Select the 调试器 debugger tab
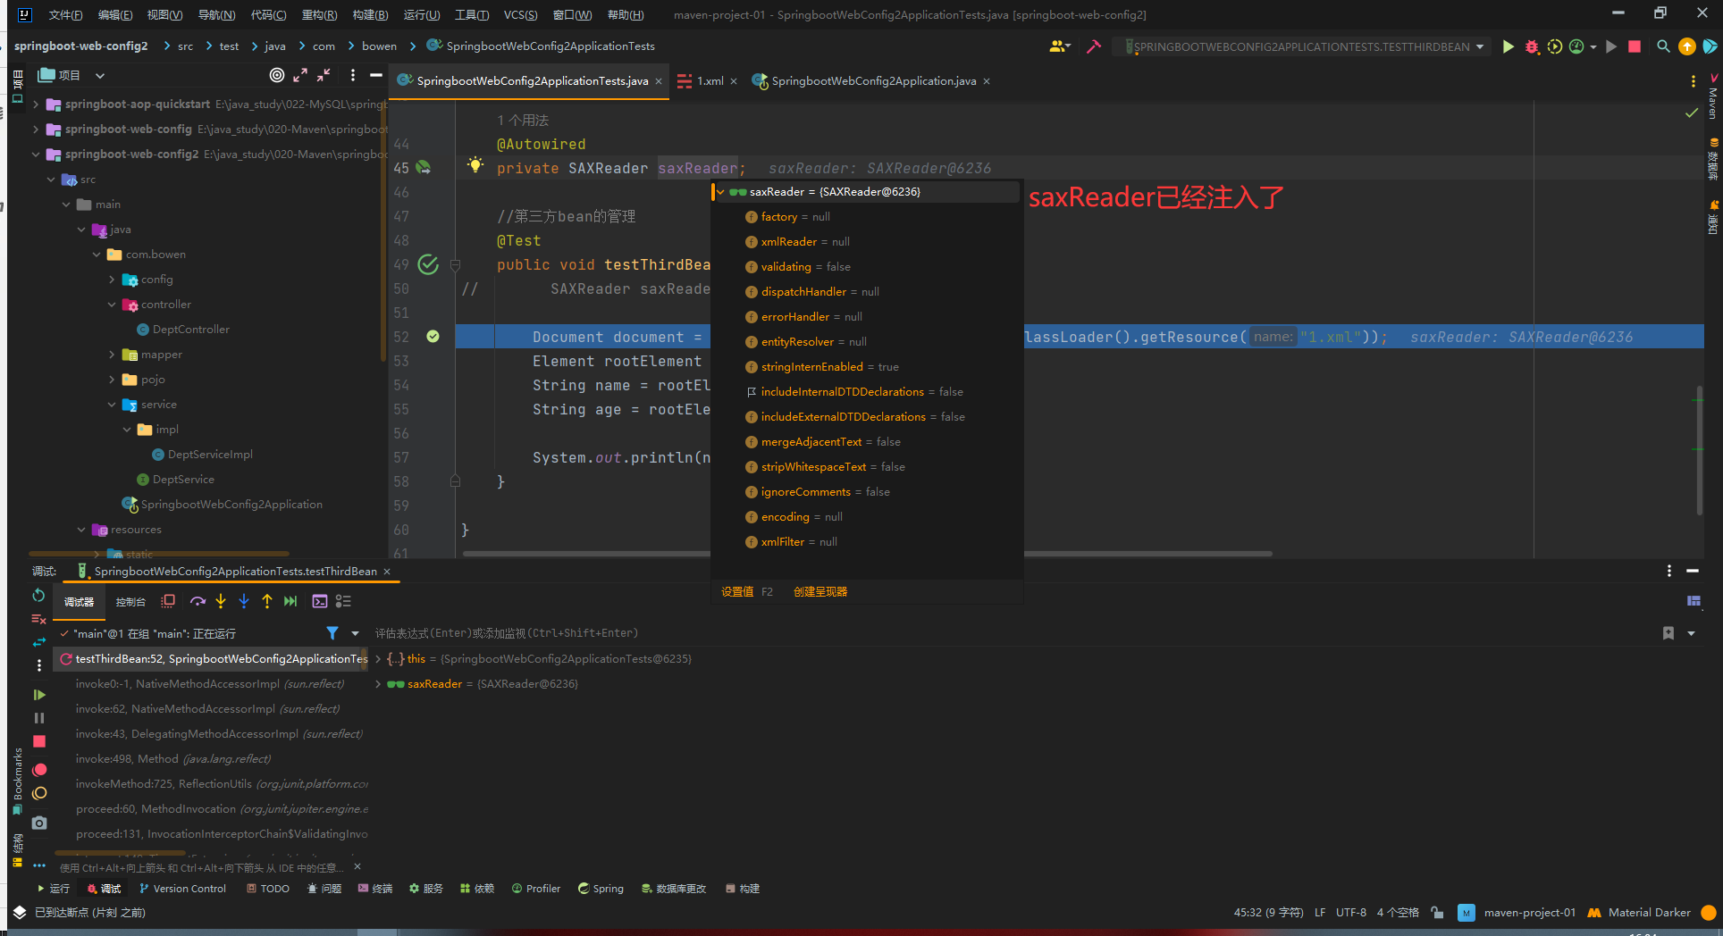 pyautogui.click(x=79, y=602)
